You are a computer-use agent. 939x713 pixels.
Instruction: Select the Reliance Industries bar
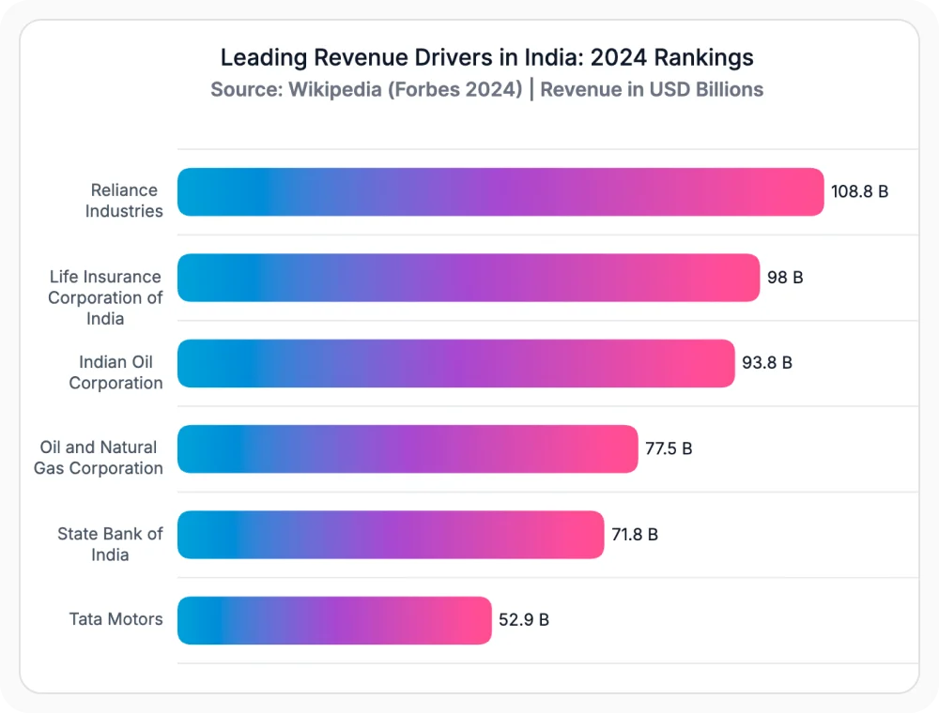500,192
